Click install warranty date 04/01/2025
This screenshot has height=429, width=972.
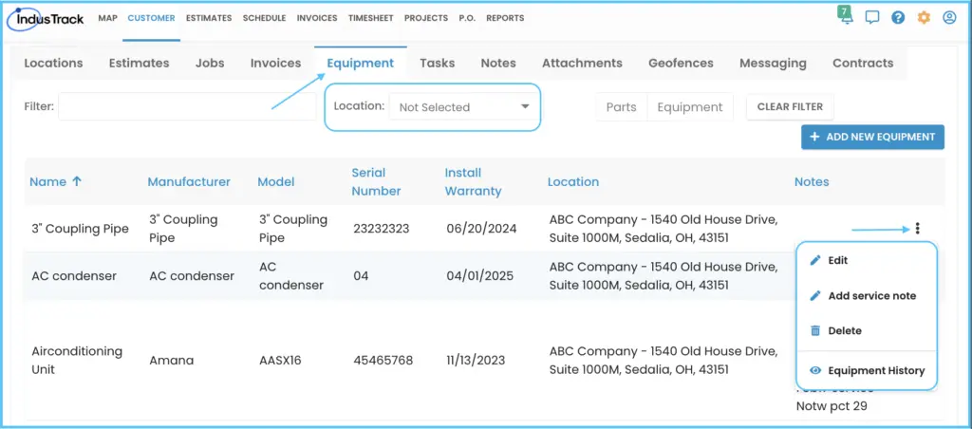pyautogui.click(x=479, y=276)
